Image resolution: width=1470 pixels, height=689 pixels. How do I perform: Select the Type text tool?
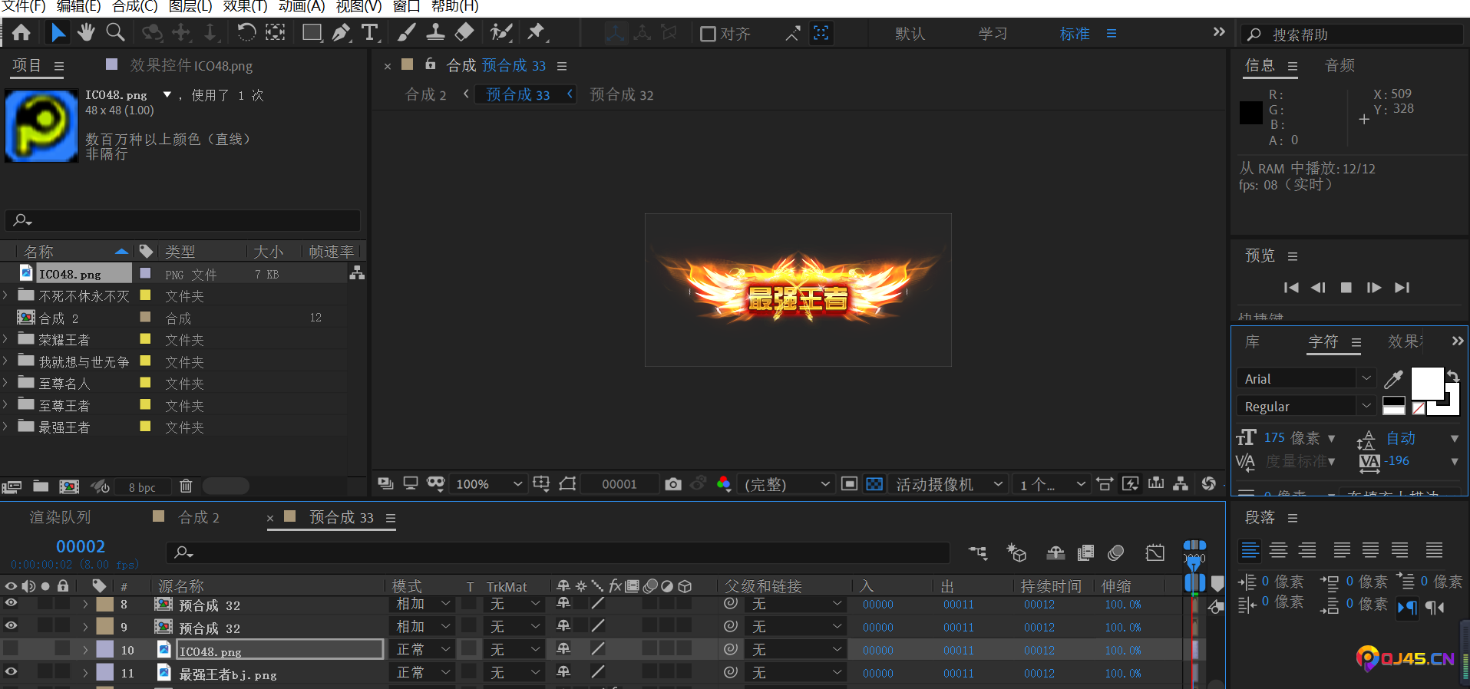click(370, 32)
